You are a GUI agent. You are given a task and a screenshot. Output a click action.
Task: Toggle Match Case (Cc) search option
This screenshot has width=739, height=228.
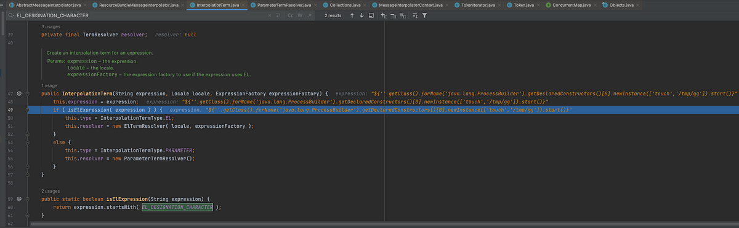point(290,15)
